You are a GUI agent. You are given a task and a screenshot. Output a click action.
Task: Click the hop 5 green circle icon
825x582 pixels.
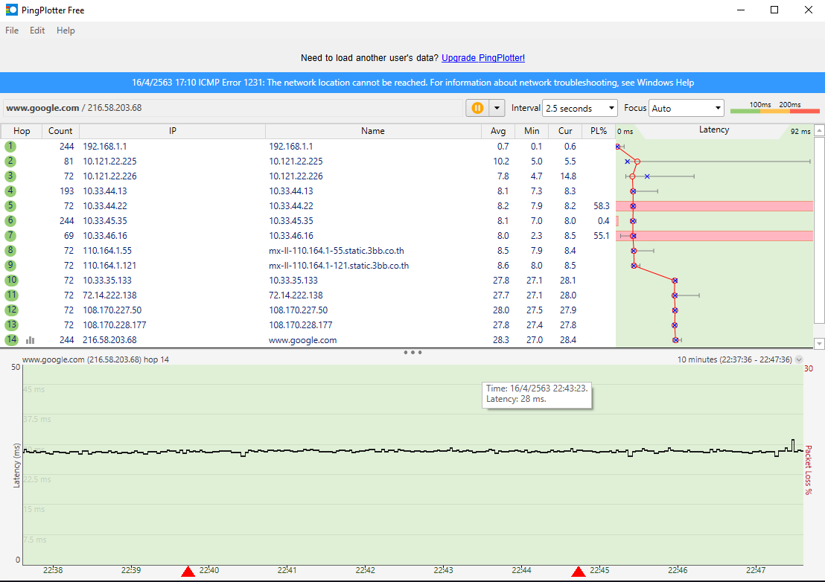(10, 206)
